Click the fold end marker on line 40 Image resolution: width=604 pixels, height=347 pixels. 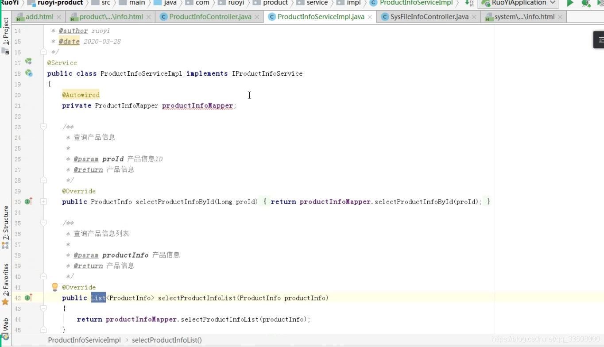click(43, 277)
